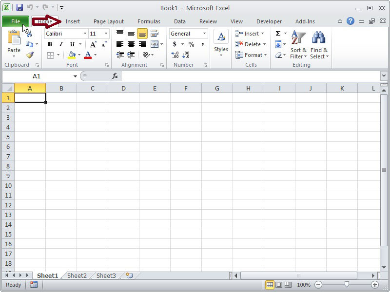Click the Increase Font Size icon
The image size is (390, 292).
(93, 44)
